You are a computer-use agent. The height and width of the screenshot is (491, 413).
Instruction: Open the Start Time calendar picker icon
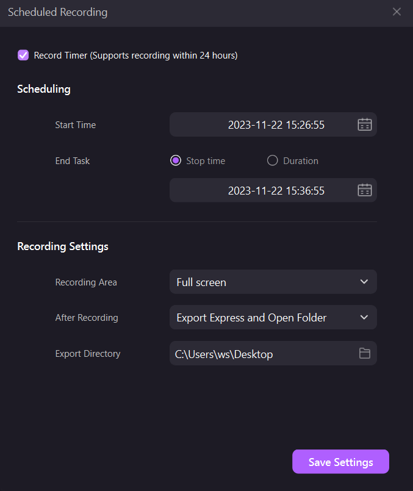coord(365,125)
